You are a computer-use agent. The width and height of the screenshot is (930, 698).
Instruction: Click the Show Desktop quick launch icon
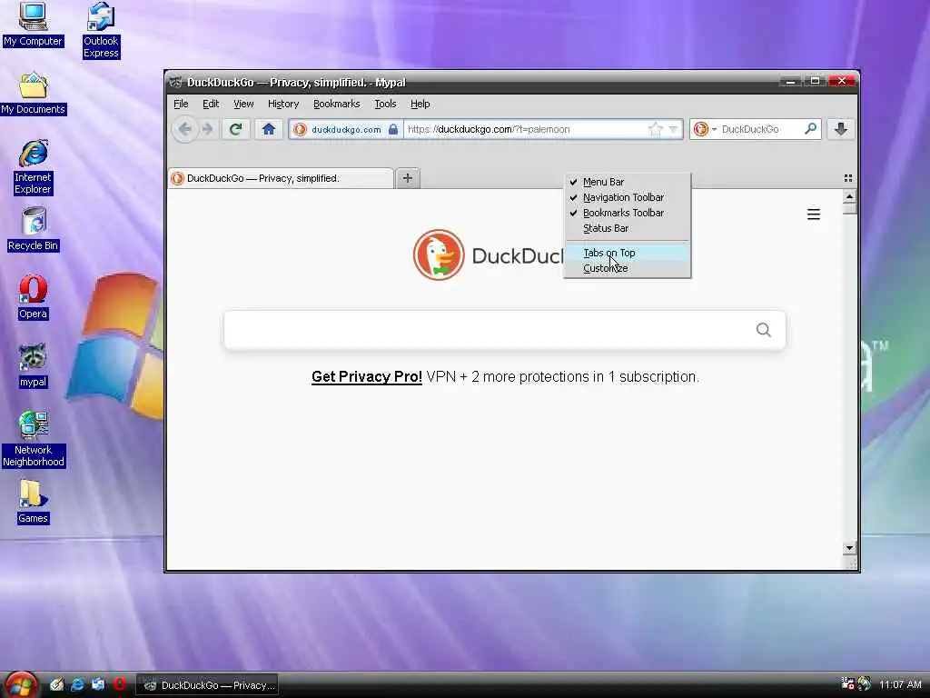click(x=56, y=684)
